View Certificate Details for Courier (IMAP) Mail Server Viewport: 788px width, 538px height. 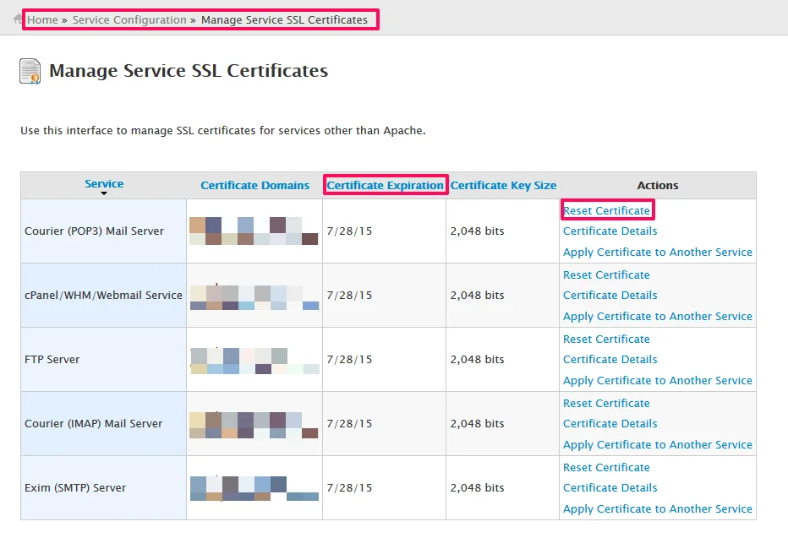610,424
